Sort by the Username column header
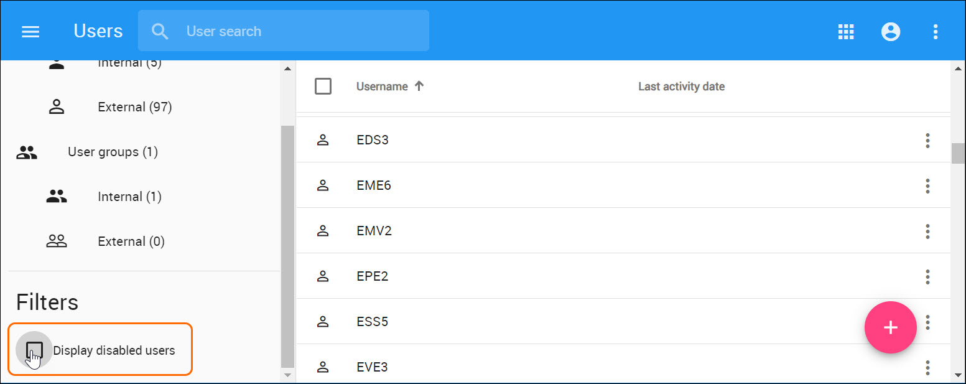The width and height of the screenshot is (966, 384). (x=382, y=87)
